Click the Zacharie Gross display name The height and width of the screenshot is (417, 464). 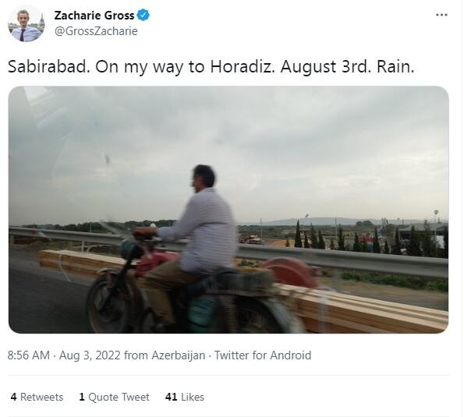[94, 16]
